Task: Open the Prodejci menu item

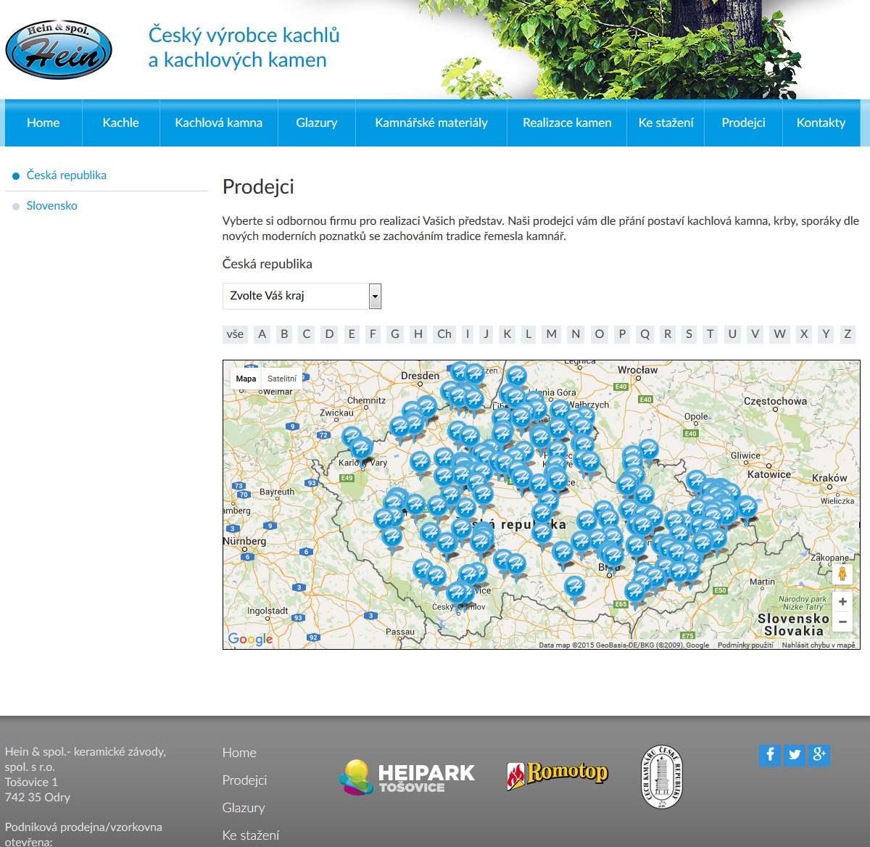Action: pos(743,123)
